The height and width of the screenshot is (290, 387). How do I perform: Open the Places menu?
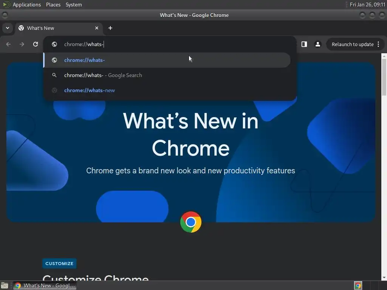click(53, 5)
